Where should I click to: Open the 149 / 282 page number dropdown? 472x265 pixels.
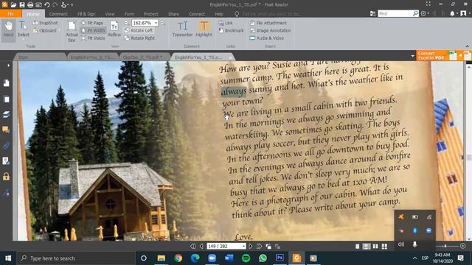[x=243, y=246]
